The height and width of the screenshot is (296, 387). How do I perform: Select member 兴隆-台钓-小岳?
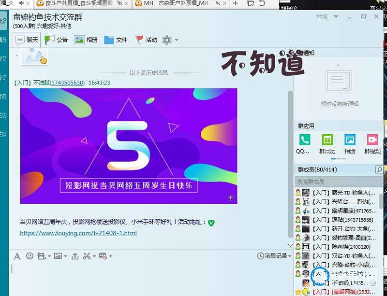point(336,265)
